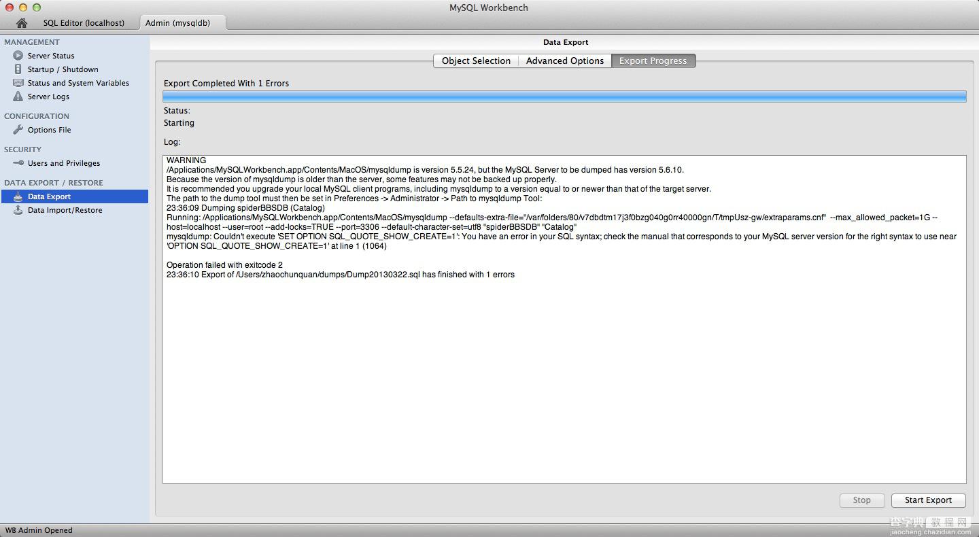979x537 pixels.
Task: View the Server Logs
Action: click(48, 97)
